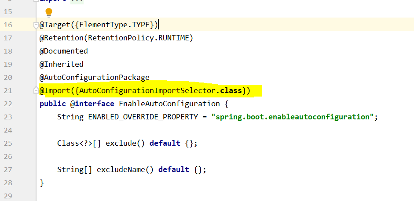The height and width of the screenshot is (201, 414).
Task: Click the EnableAutoConfiguration type name
Action: pyautogui.click(x=169, y=104)
